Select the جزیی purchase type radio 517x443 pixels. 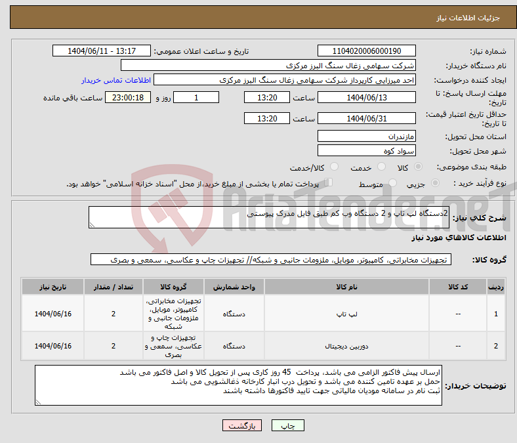[x=435, y=183]
